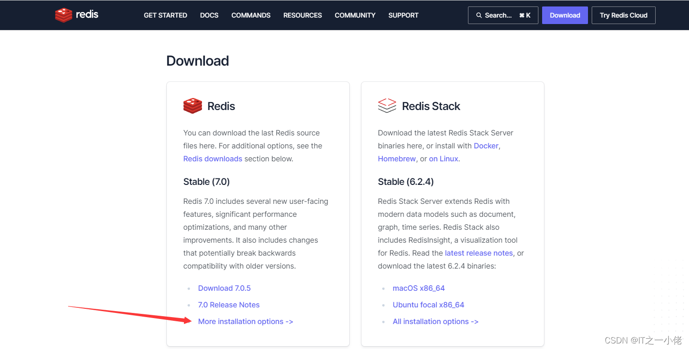689x349 pixels.
Task: Download the macOS x86_64 Redis Stack binary
Action: (418, 288)
